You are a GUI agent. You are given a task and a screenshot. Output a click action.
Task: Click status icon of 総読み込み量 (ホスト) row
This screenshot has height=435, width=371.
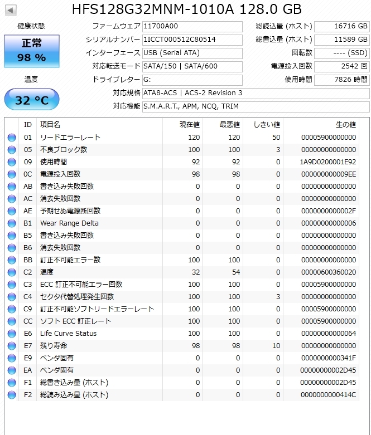point(12,395)
